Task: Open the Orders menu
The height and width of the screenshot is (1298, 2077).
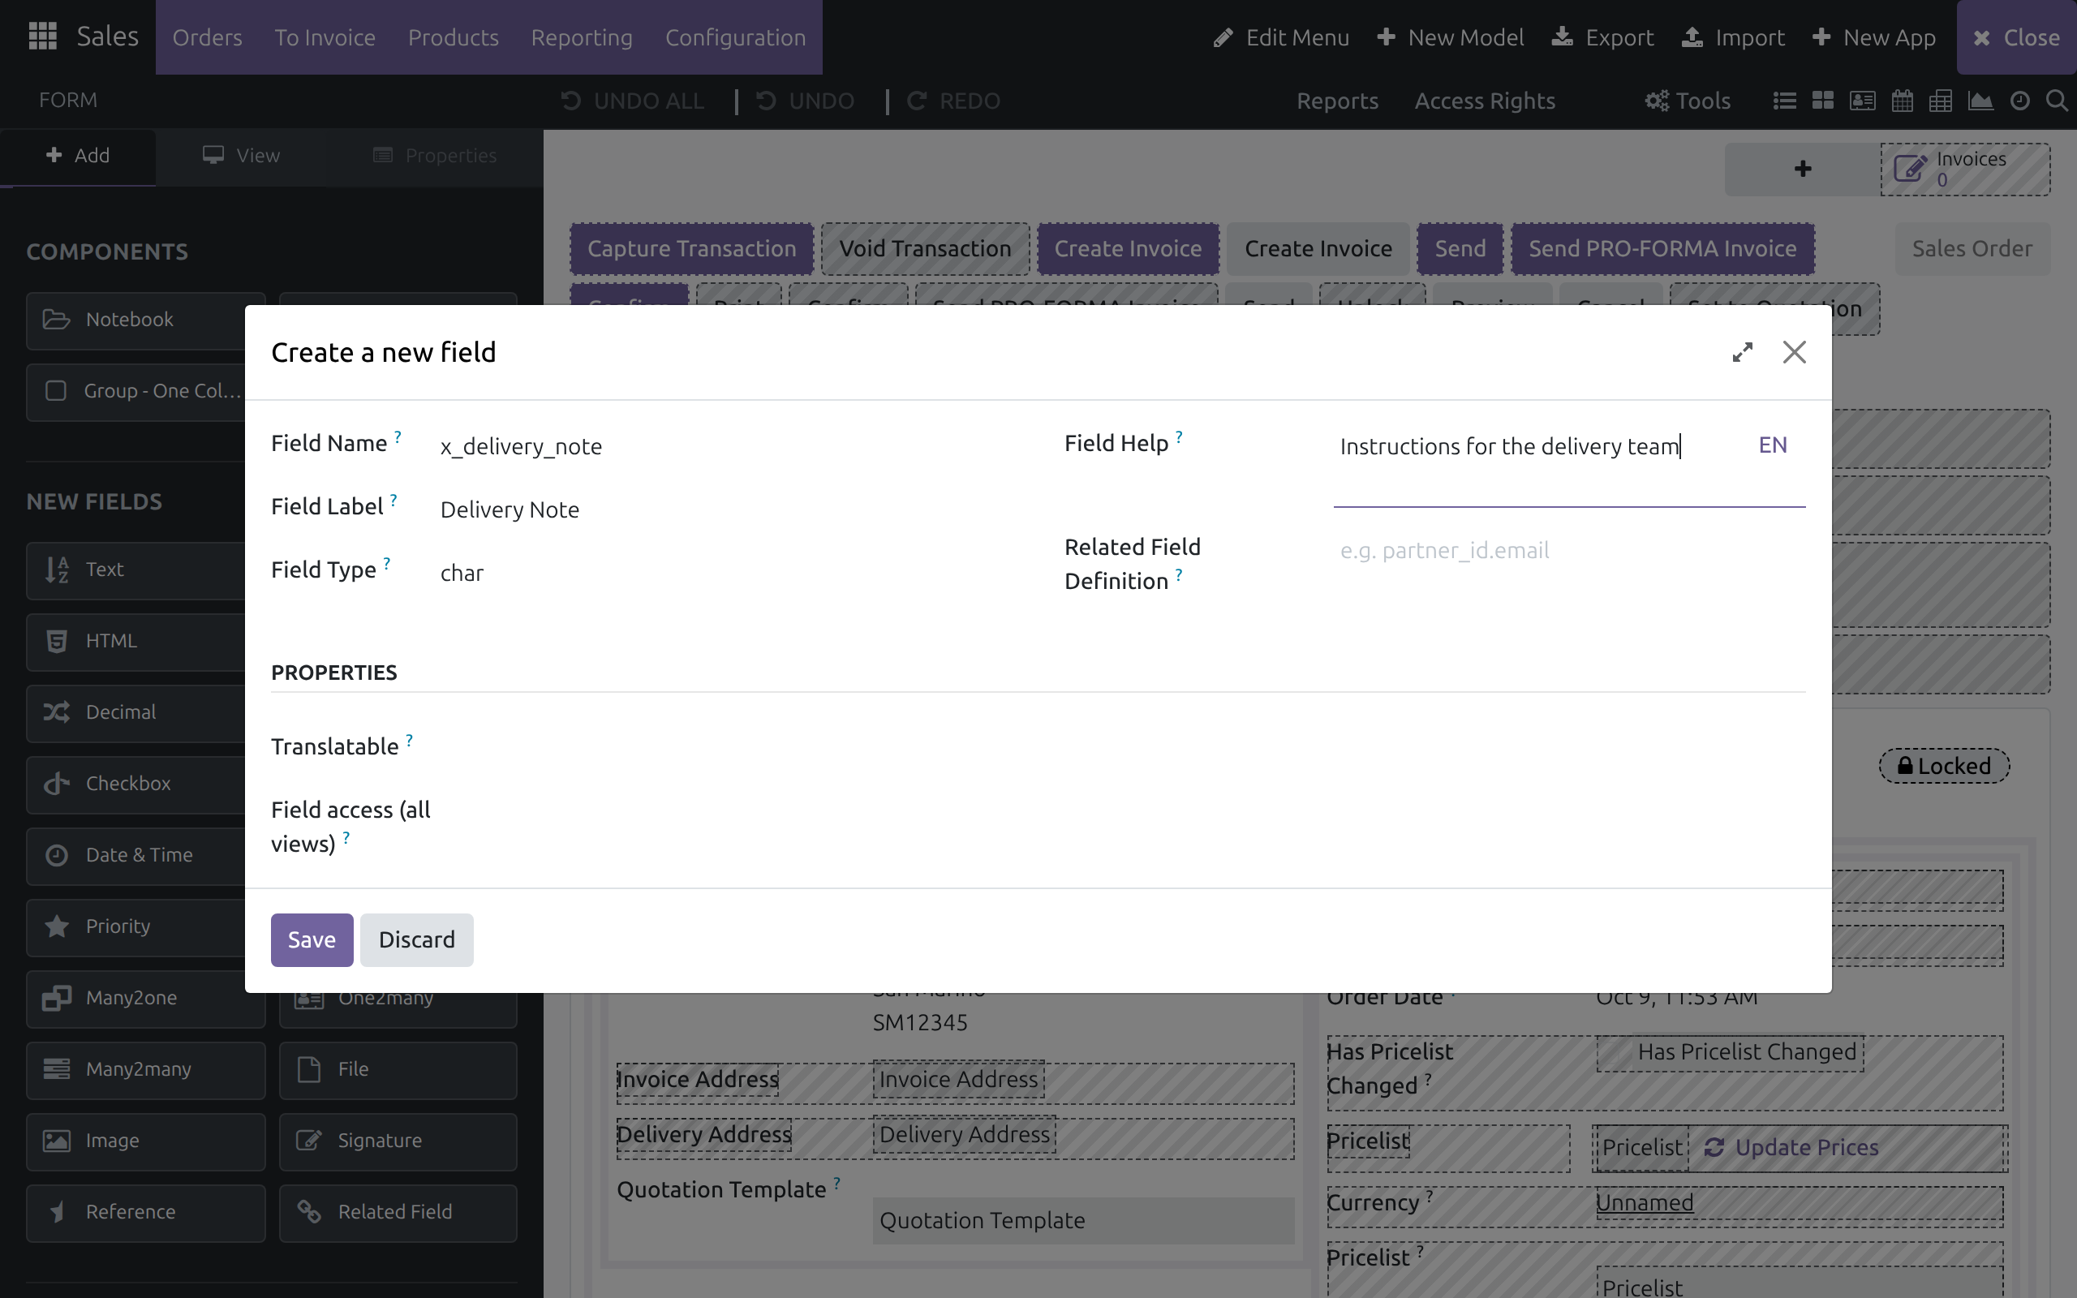Action: tap(207, 37)
